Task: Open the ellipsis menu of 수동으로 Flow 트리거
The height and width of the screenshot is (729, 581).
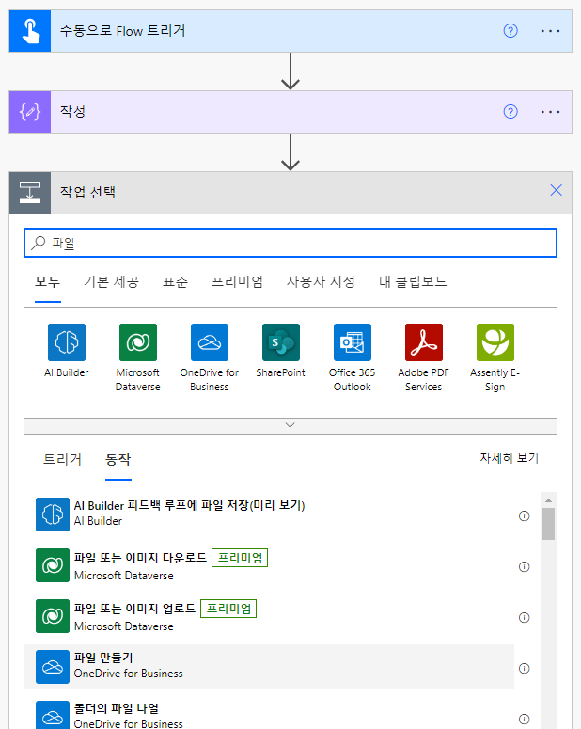Action: (x=550, y=31)
